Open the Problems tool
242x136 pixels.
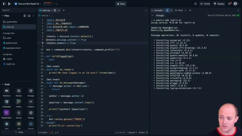(x=31, y=103)
